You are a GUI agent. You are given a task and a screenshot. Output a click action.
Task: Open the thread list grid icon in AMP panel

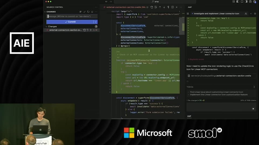click(188, 14)
